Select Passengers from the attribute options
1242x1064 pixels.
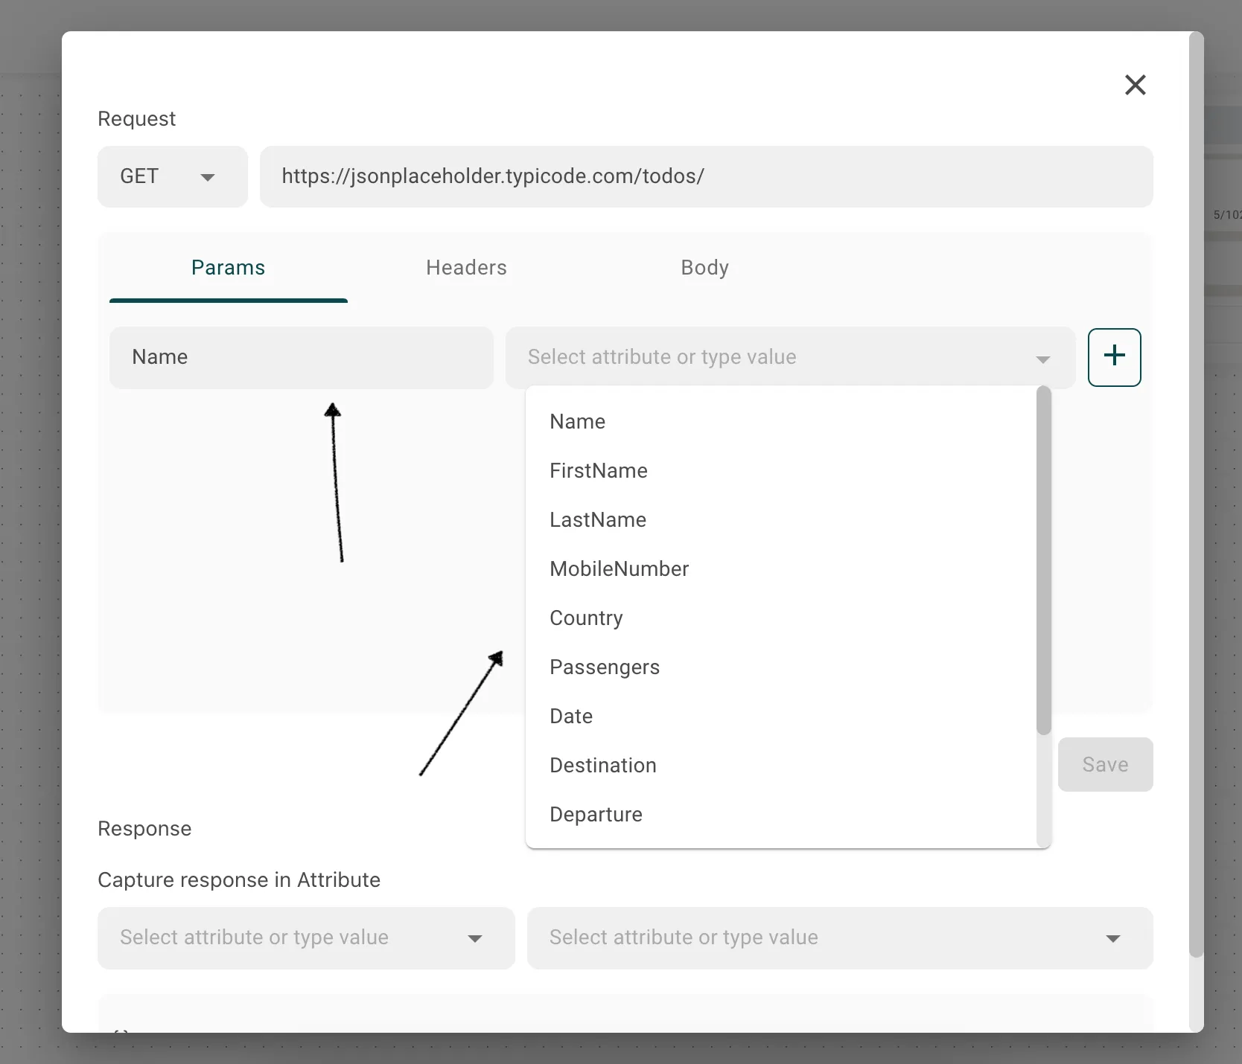[605, 667]
